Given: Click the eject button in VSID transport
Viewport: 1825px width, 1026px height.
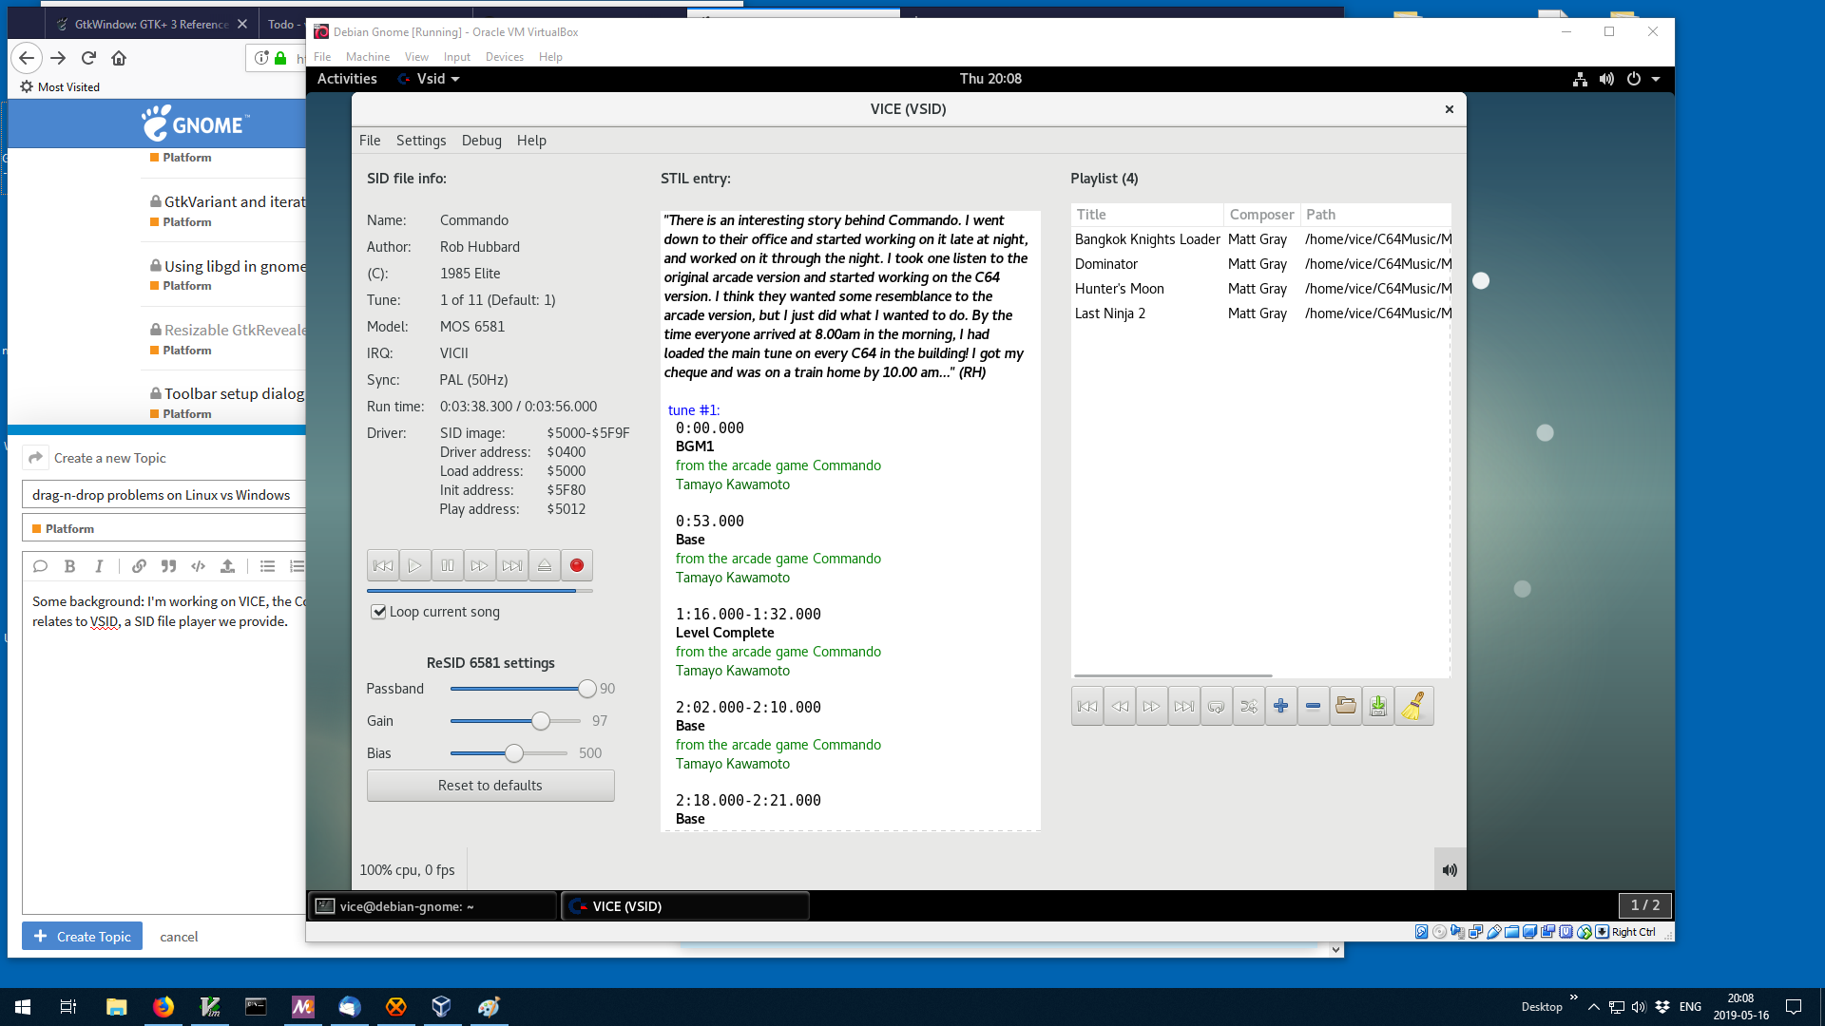Looking at the screenshot, I should click(545, 565).
